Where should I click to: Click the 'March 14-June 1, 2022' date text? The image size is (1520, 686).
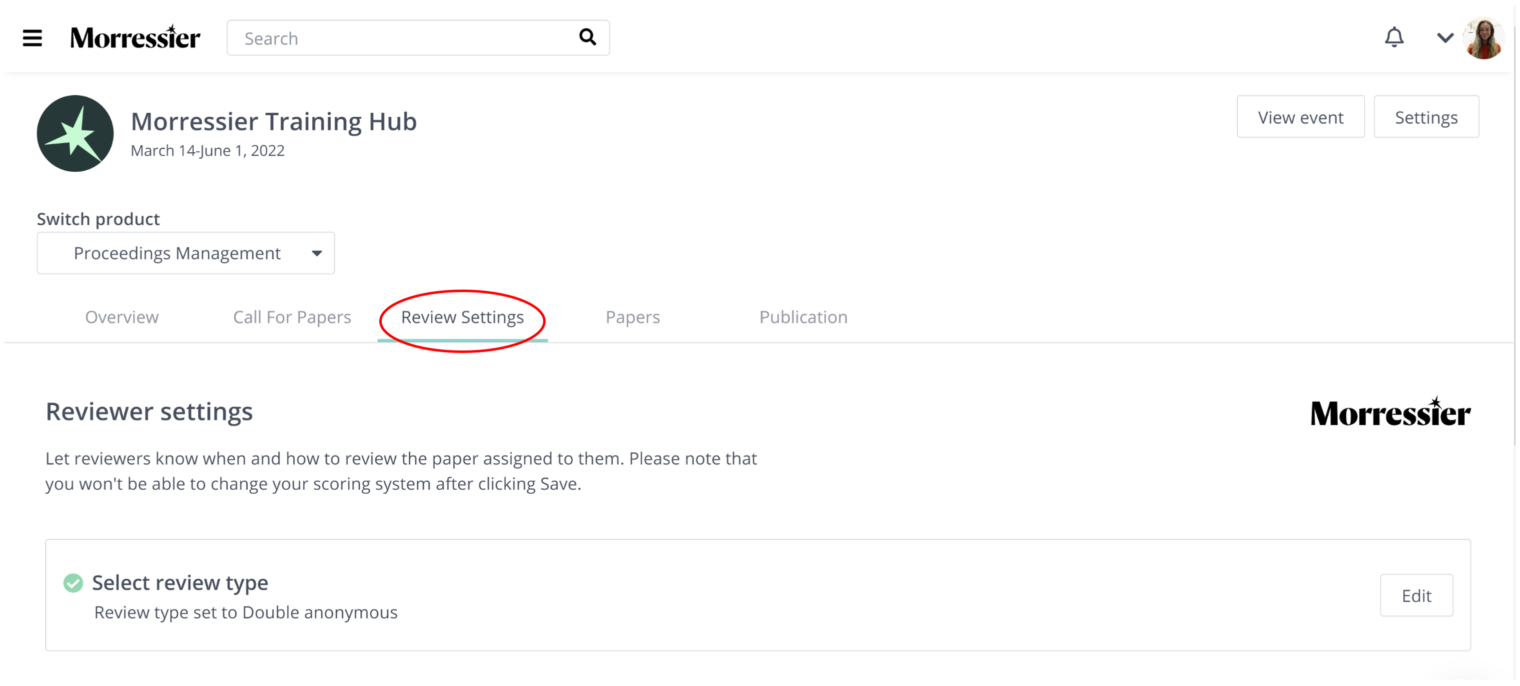coord(208,151)
